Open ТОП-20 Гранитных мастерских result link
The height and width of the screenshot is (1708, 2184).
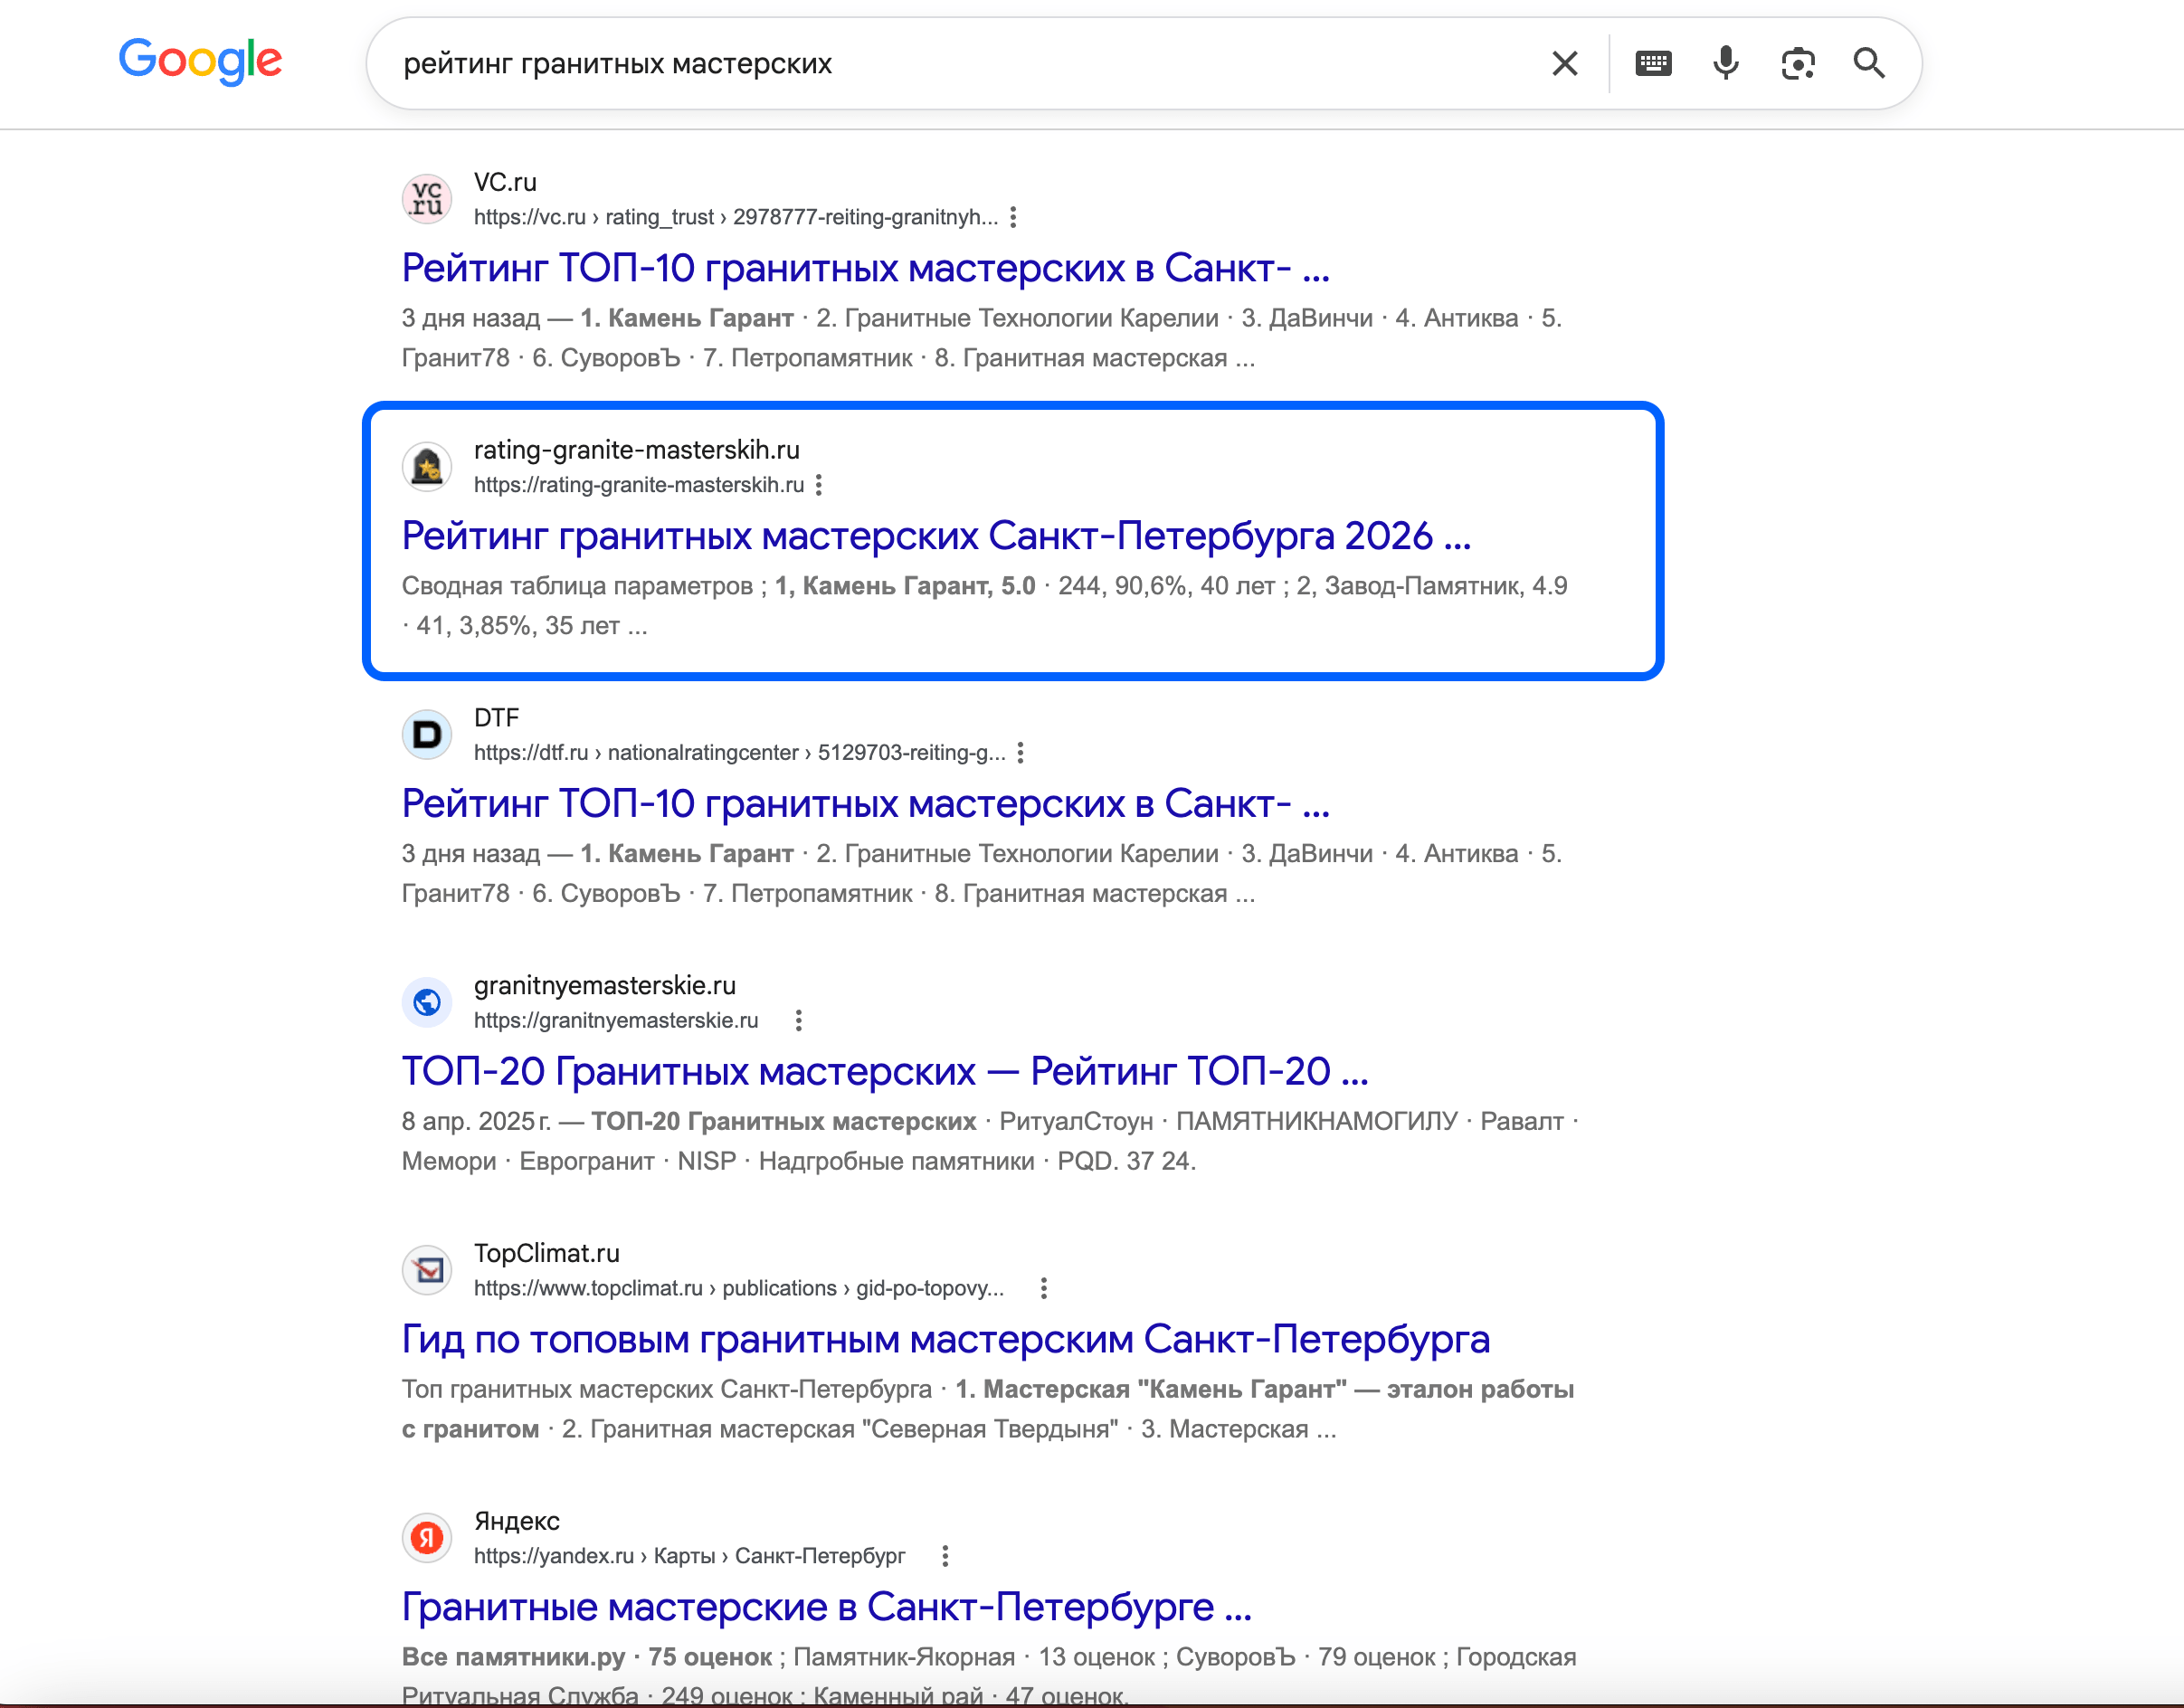tap(885, 1072)
